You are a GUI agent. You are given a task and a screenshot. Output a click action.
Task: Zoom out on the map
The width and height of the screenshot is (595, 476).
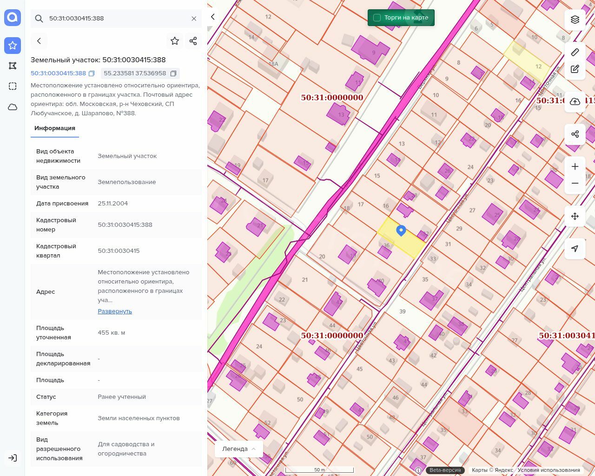pos(575,183)
